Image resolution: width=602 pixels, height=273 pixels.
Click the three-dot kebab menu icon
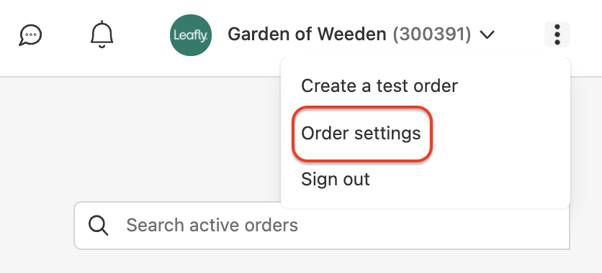coord(557,34)
